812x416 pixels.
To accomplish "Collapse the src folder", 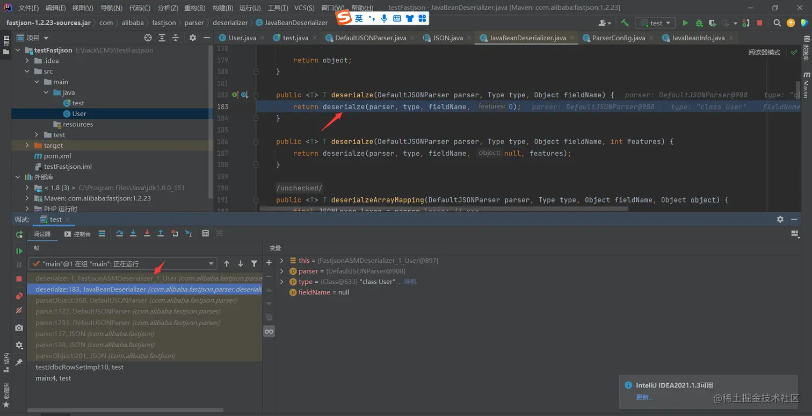I will pos(27,71).
